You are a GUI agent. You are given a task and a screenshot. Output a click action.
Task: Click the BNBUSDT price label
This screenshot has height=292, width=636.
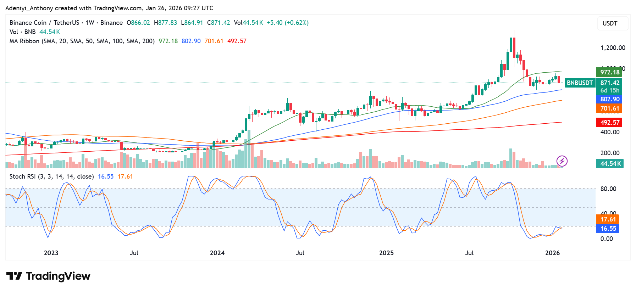(x=580, y=83)
